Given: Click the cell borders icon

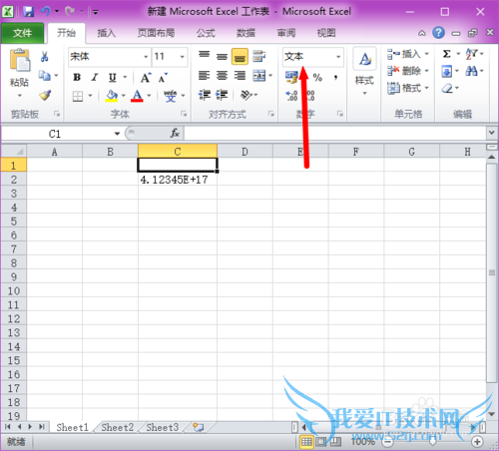Looking at the screenshot, I should 78,96.
